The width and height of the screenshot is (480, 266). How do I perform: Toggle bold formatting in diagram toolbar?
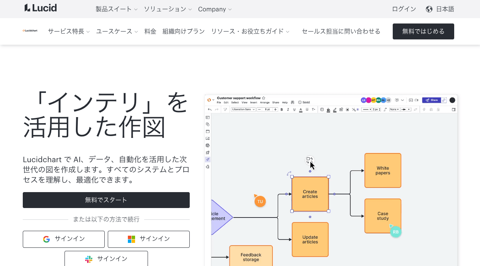pos(282,110)
